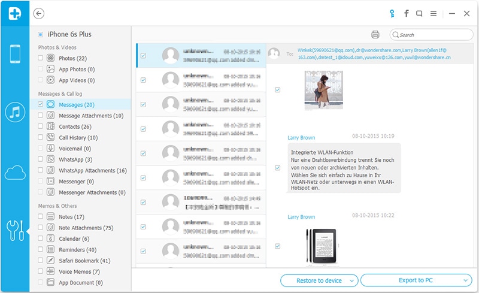Click the Restore to device button

tap(319, 280)
